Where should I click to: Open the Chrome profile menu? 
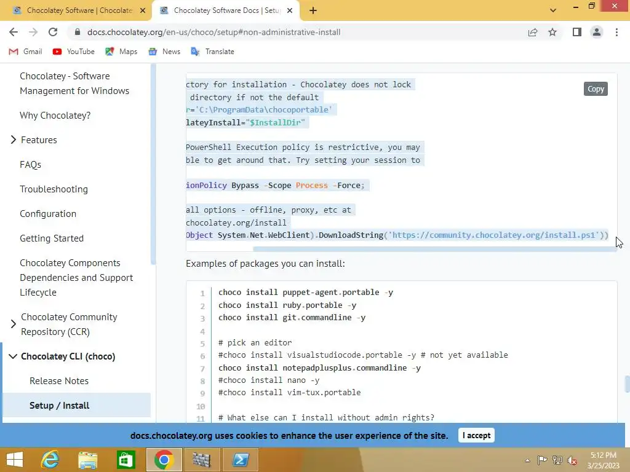point(597,32)
